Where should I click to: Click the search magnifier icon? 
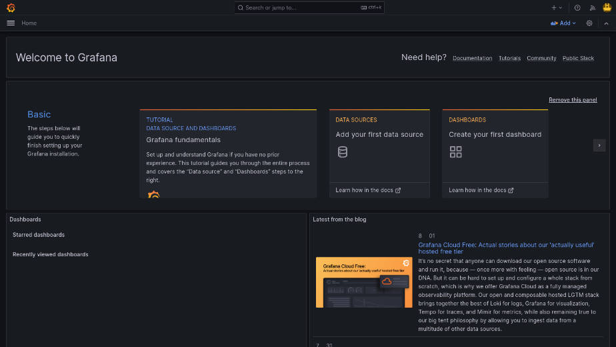(241, 7)
